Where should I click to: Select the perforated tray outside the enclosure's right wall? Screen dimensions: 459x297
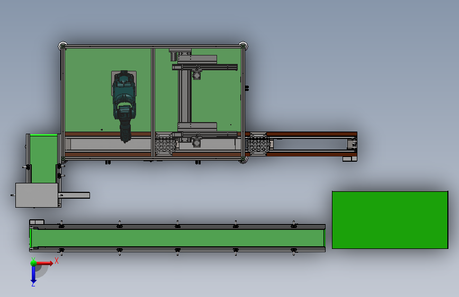[x=258, y=144]
